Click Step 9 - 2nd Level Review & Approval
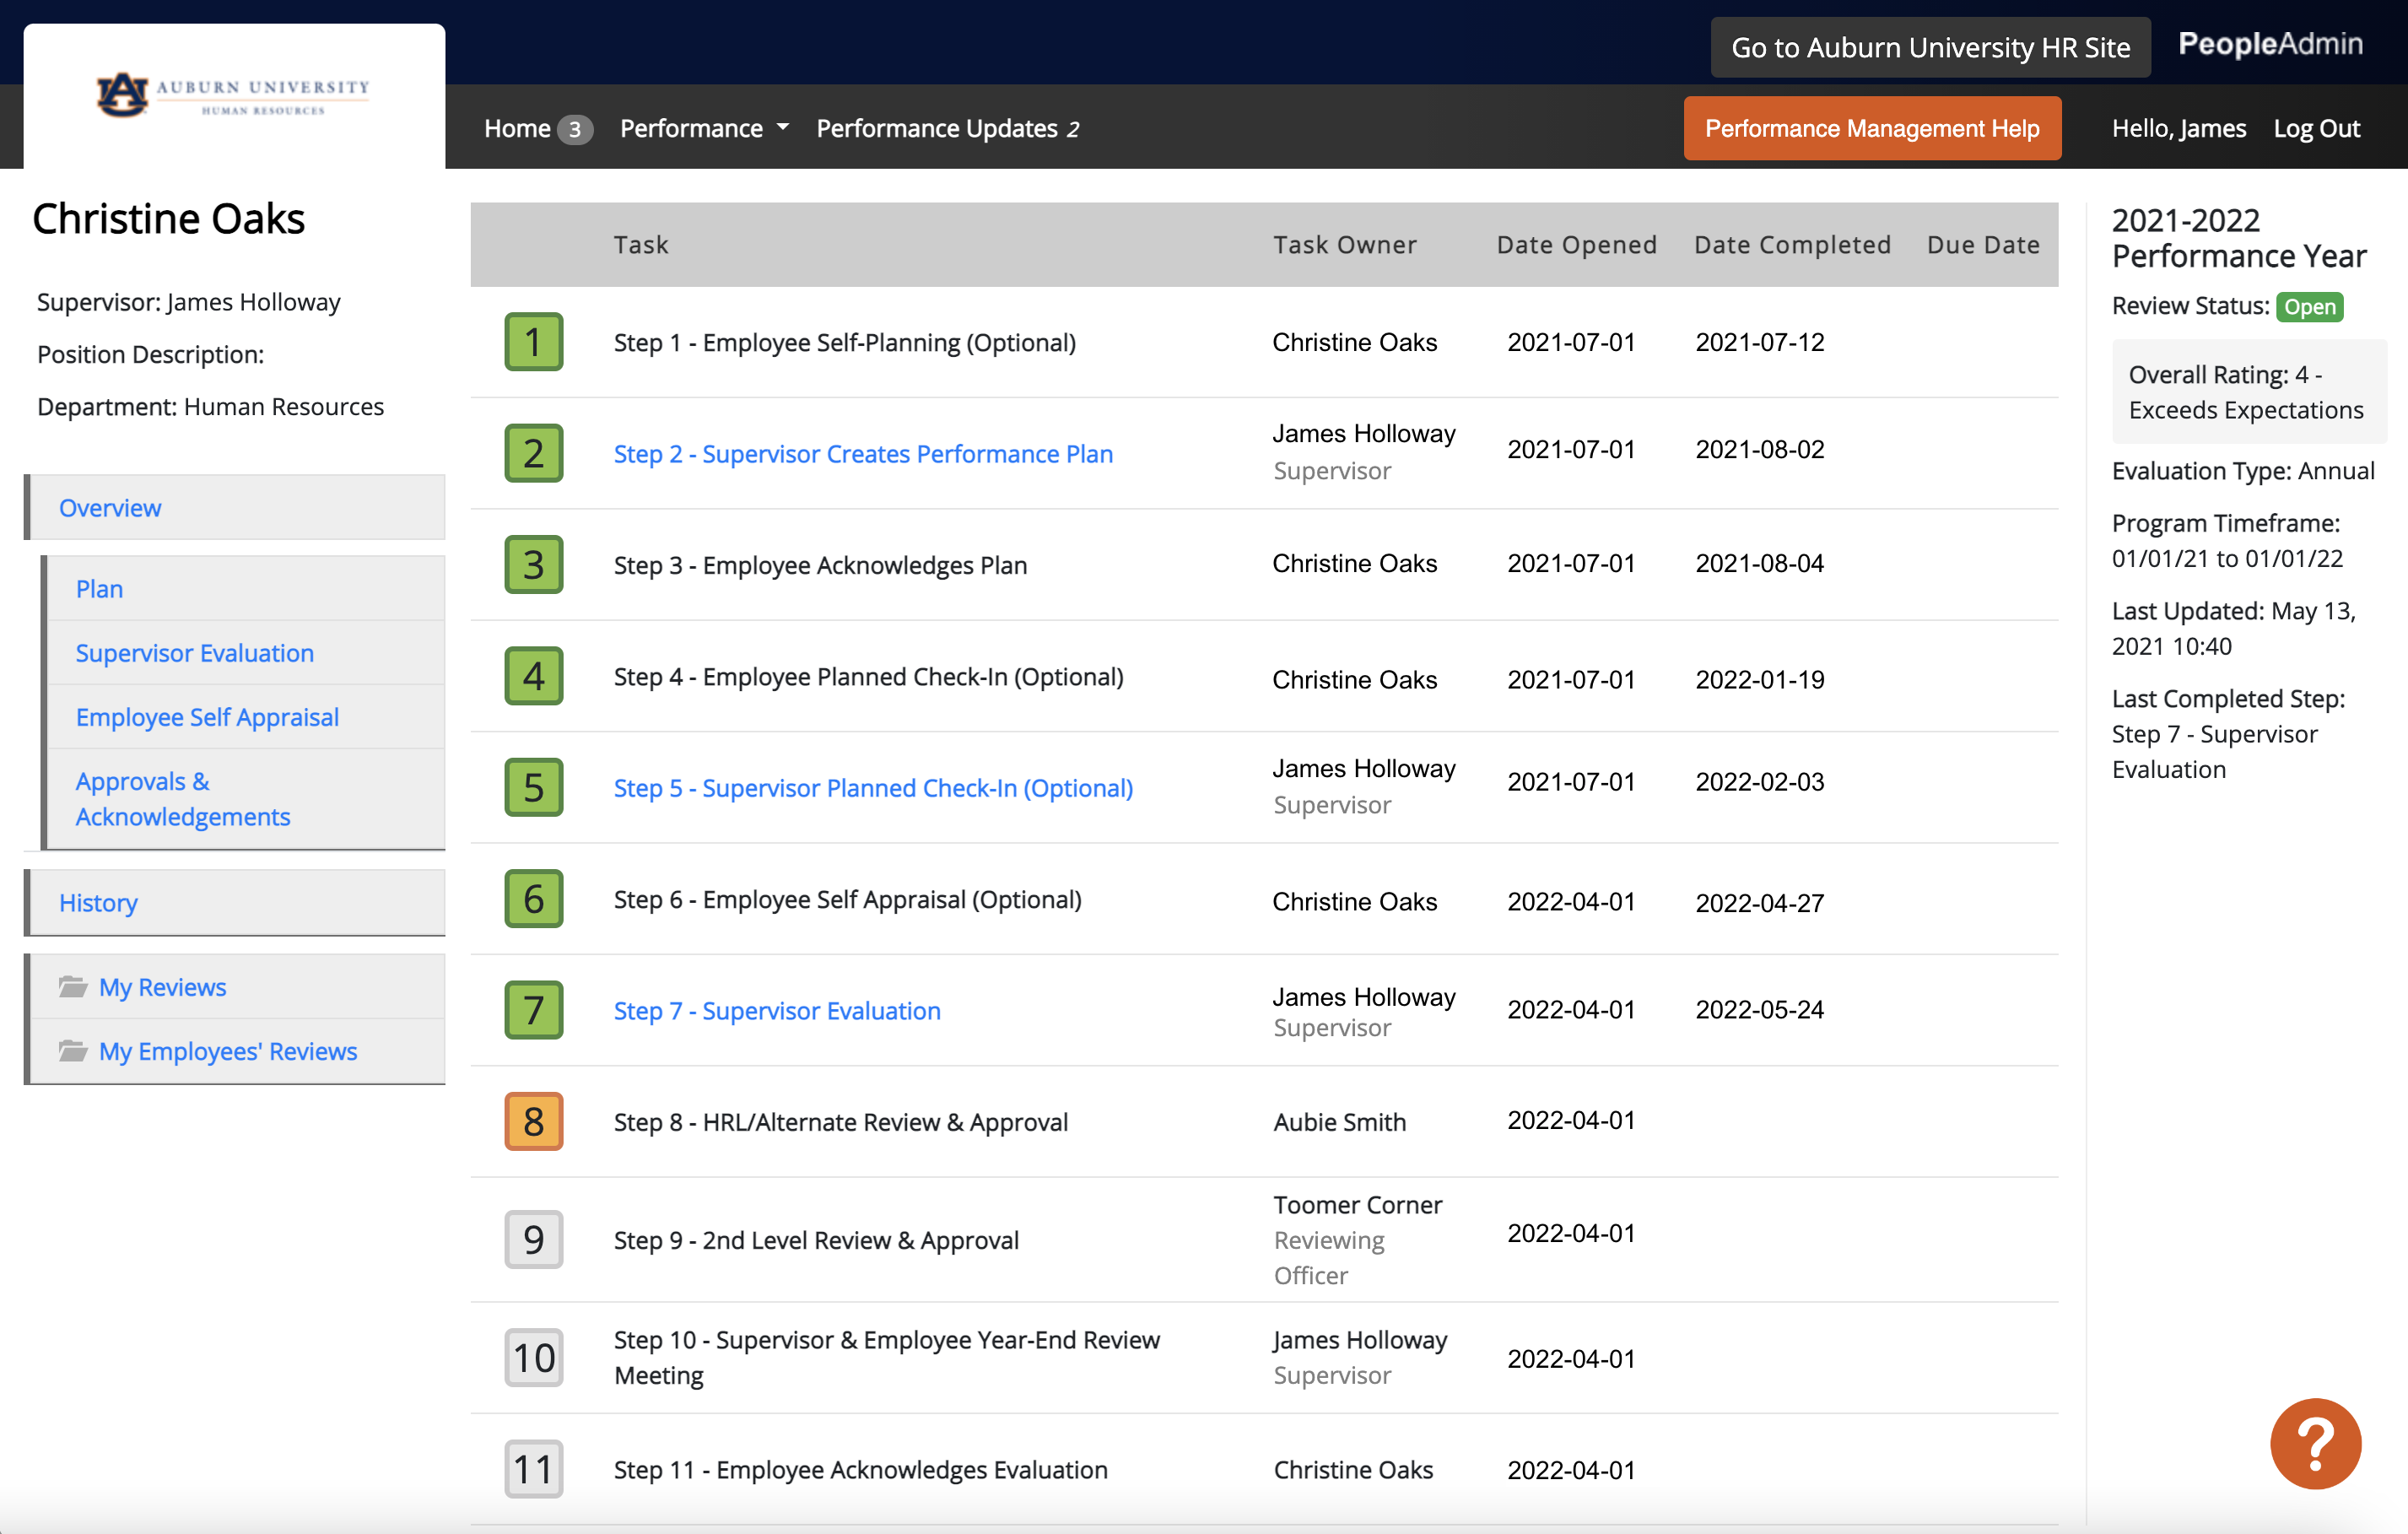Image resolution: width=2408 pixels, height=1534 pixels. (816, 1240)
